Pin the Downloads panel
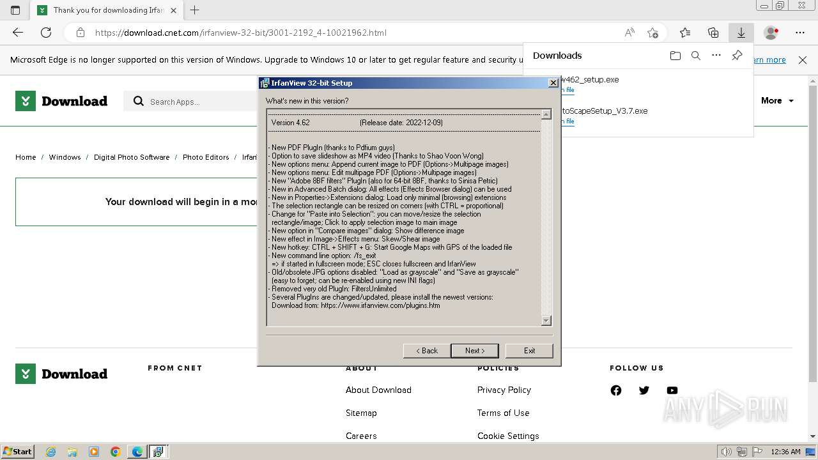Screen dimensions: 818x460 tap(737, 56)
